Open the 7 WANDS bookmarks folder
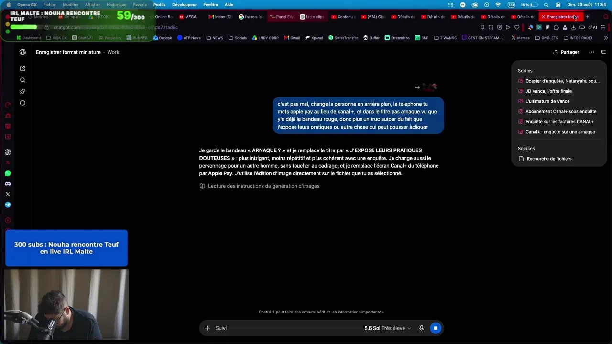612x344 pixels. (445, 38)
